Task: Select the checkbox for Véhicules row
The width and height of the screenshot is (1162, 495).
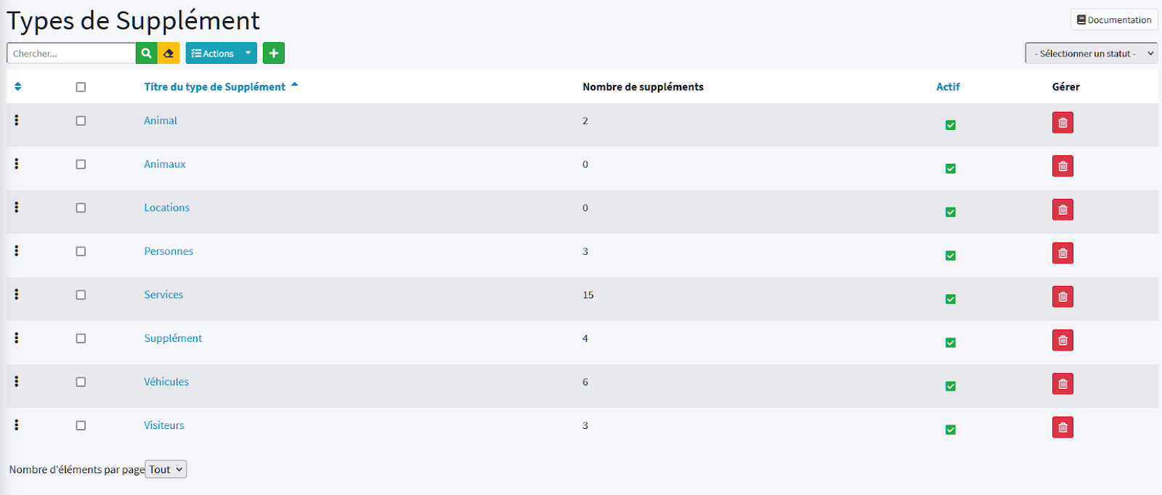Action: pos(81,382)
